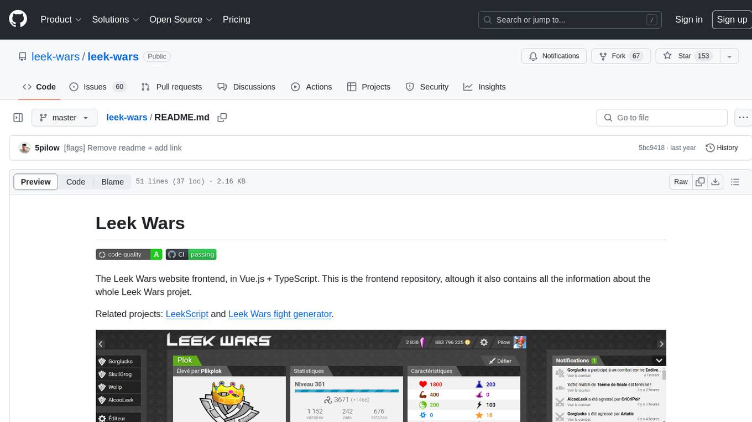Click the code quality A badge
This screenshot has width=752, height=422.
pos(129,255)
